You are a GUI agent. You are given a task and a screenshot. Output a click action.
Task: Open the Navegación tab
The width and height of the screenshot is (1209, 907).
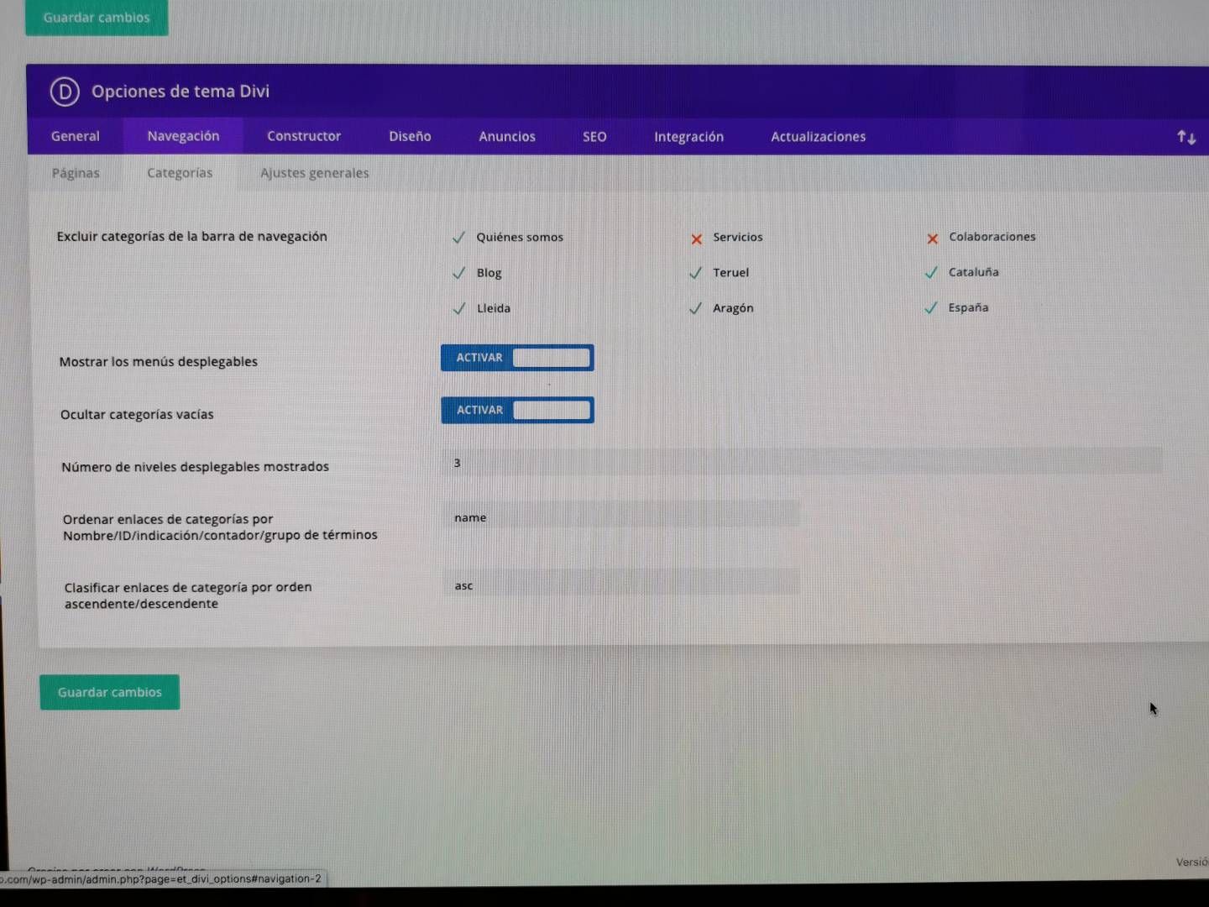click(x=183, y=136)
